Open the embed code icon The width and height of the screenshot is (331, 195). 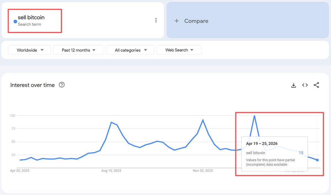(305, 85)
